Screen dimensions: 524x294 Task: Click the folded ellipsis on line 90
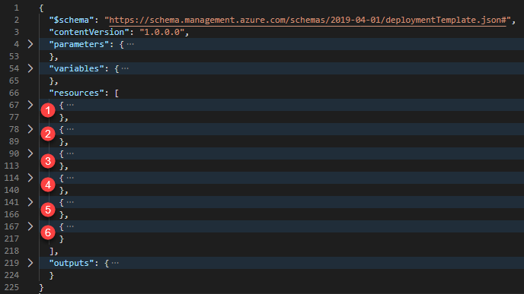pyautogui.click(x=70, y=153)
